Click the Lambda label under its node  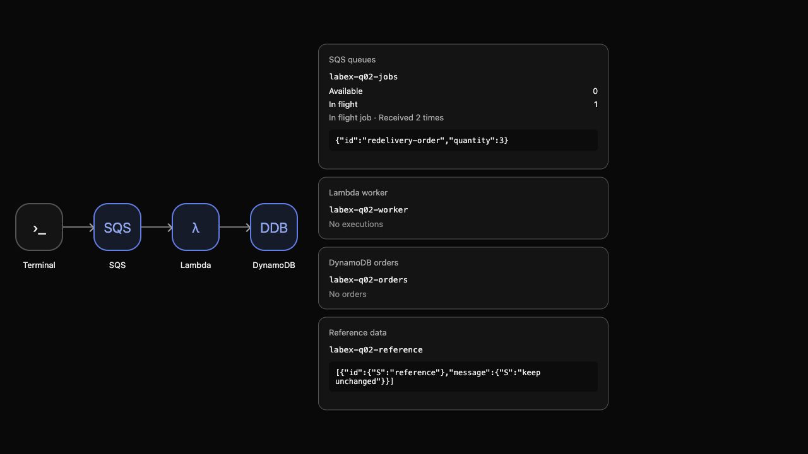(196, 265)
